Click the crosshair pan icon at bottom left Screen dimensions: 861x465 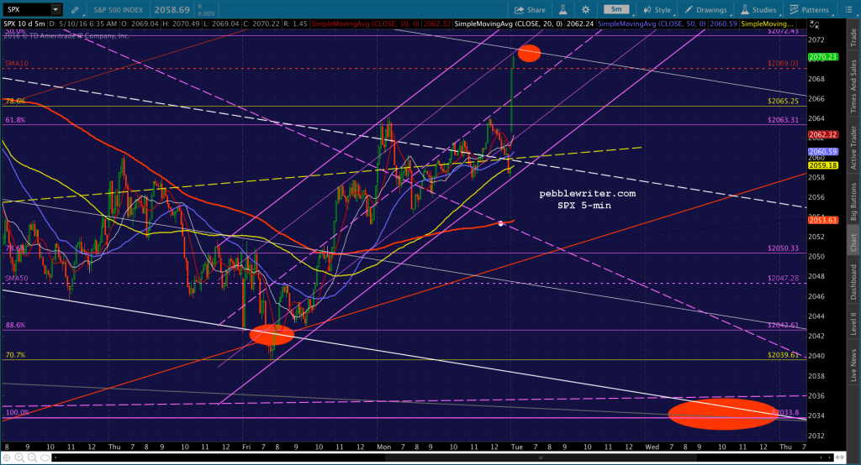pyautogui.click(x=7, y=457)
